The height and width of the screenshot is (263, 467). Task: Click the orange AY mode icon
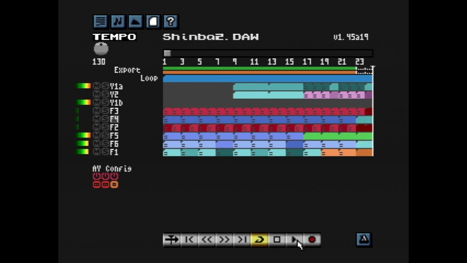(x=114, y=185)
